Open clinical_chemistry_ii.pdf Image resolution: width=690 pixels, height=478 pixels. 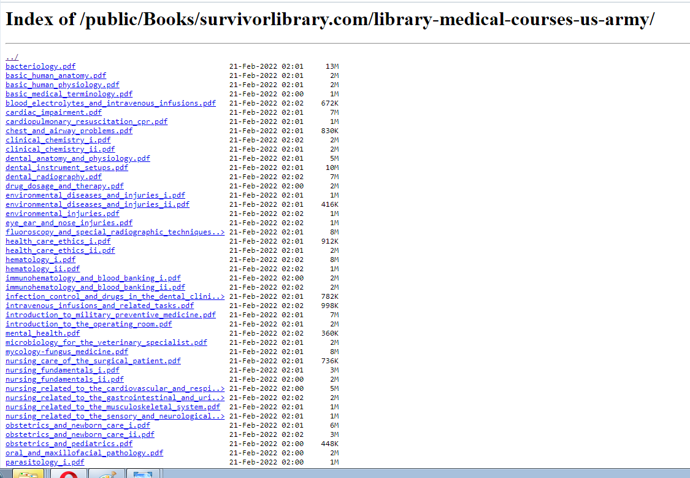(x=60, y=150)
